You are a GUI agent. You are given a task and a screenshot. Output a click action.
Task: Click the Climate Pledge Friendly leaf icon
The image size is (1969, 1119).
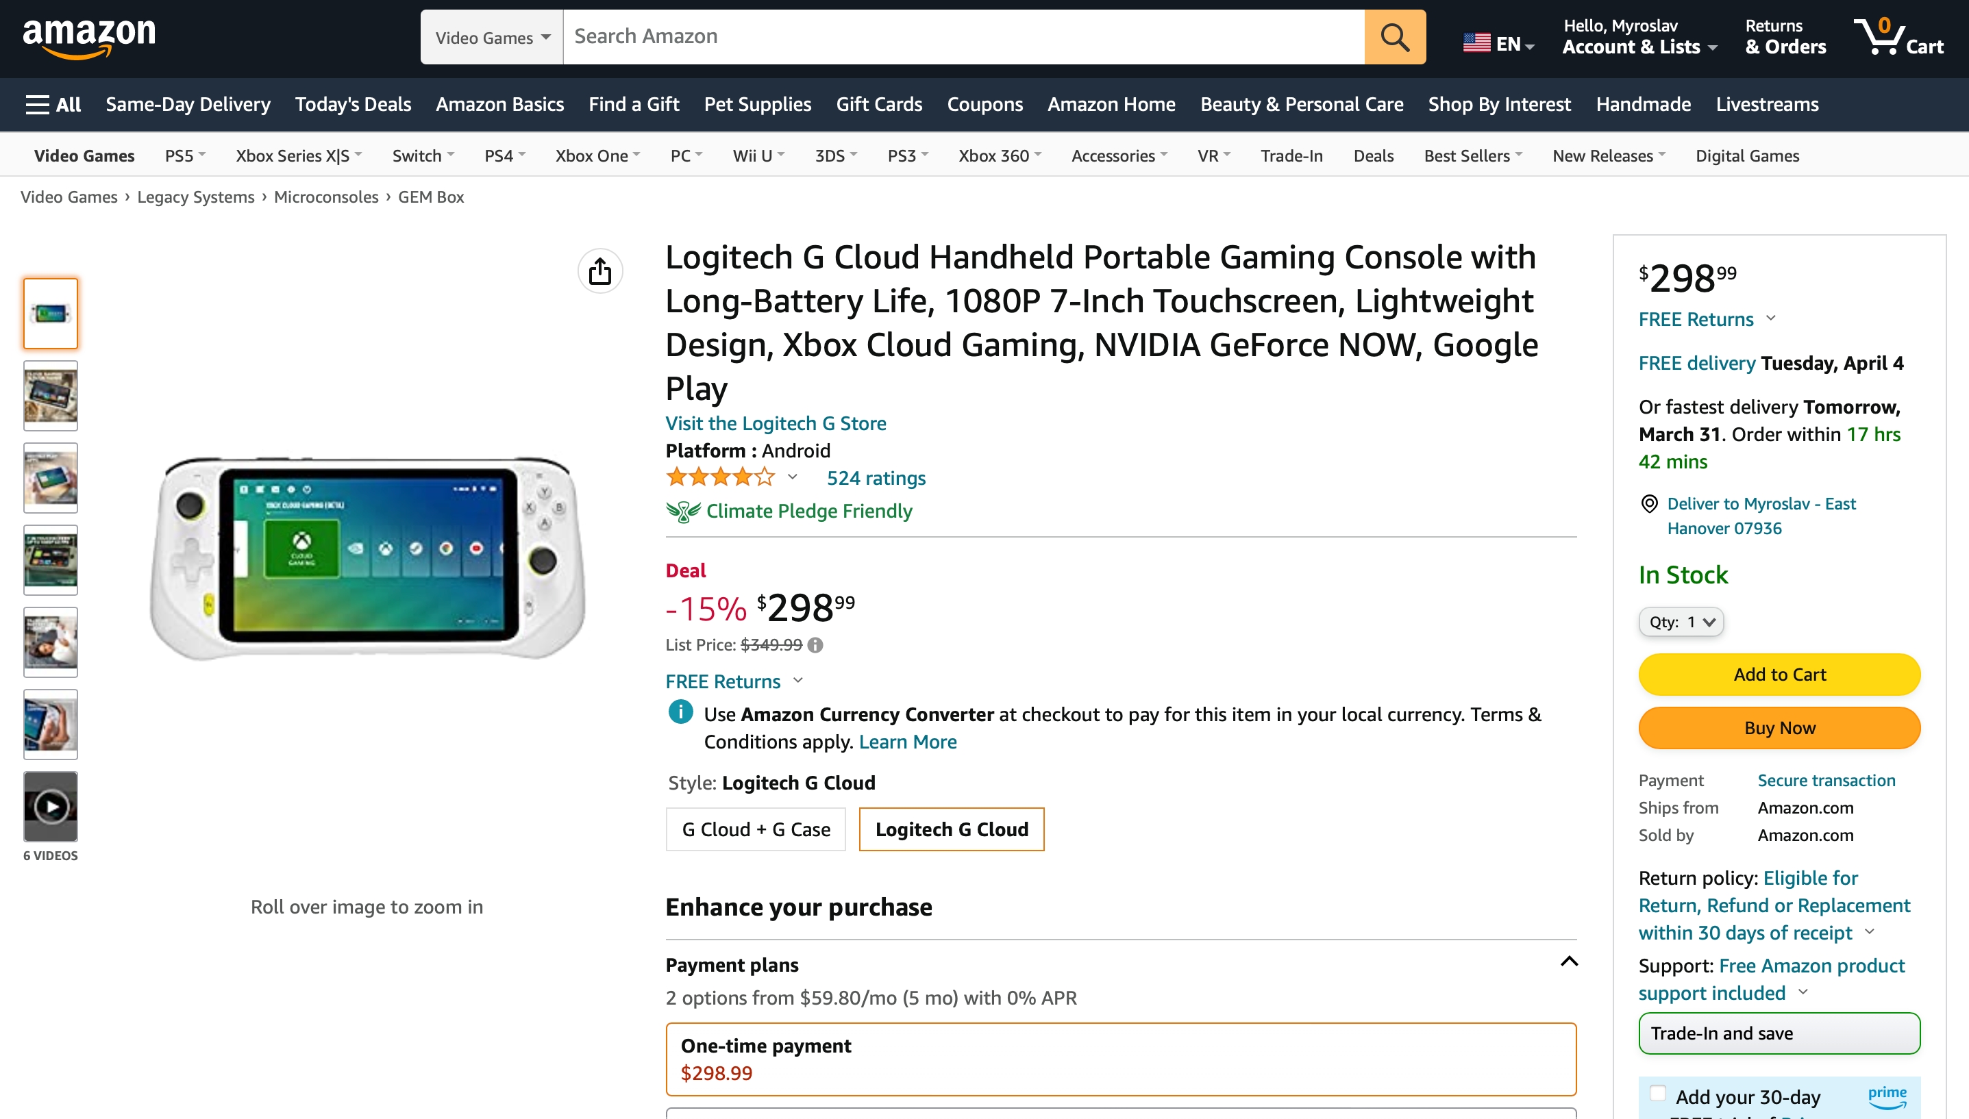680,511
